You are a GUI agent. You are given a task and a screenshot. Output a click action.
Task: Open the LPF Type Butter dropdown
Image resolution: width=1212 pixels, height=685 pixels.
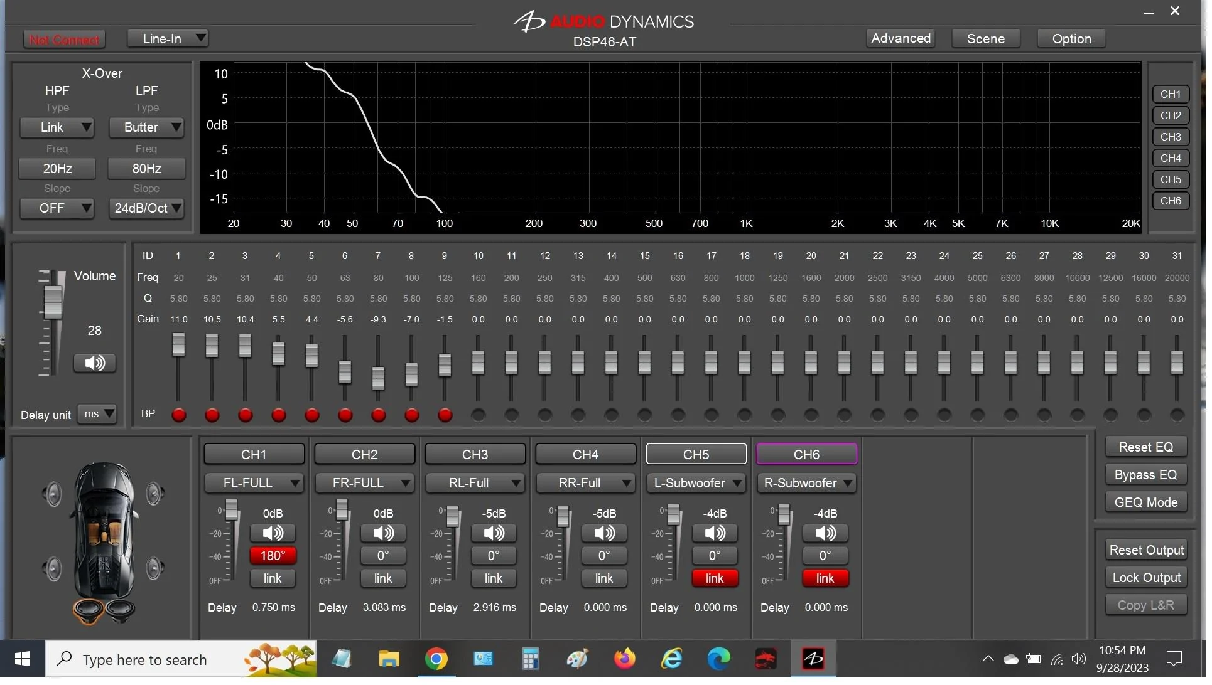[x=146, y=128]
